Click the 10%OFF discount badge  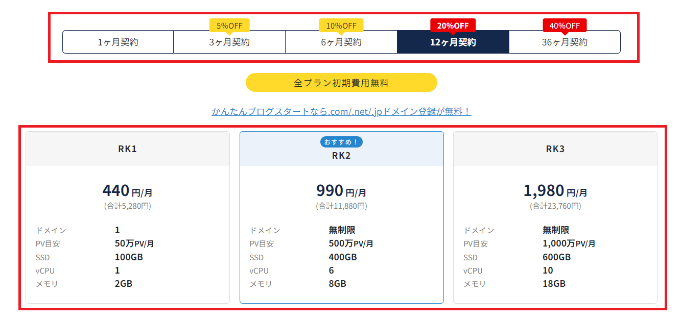pos(341,24)
